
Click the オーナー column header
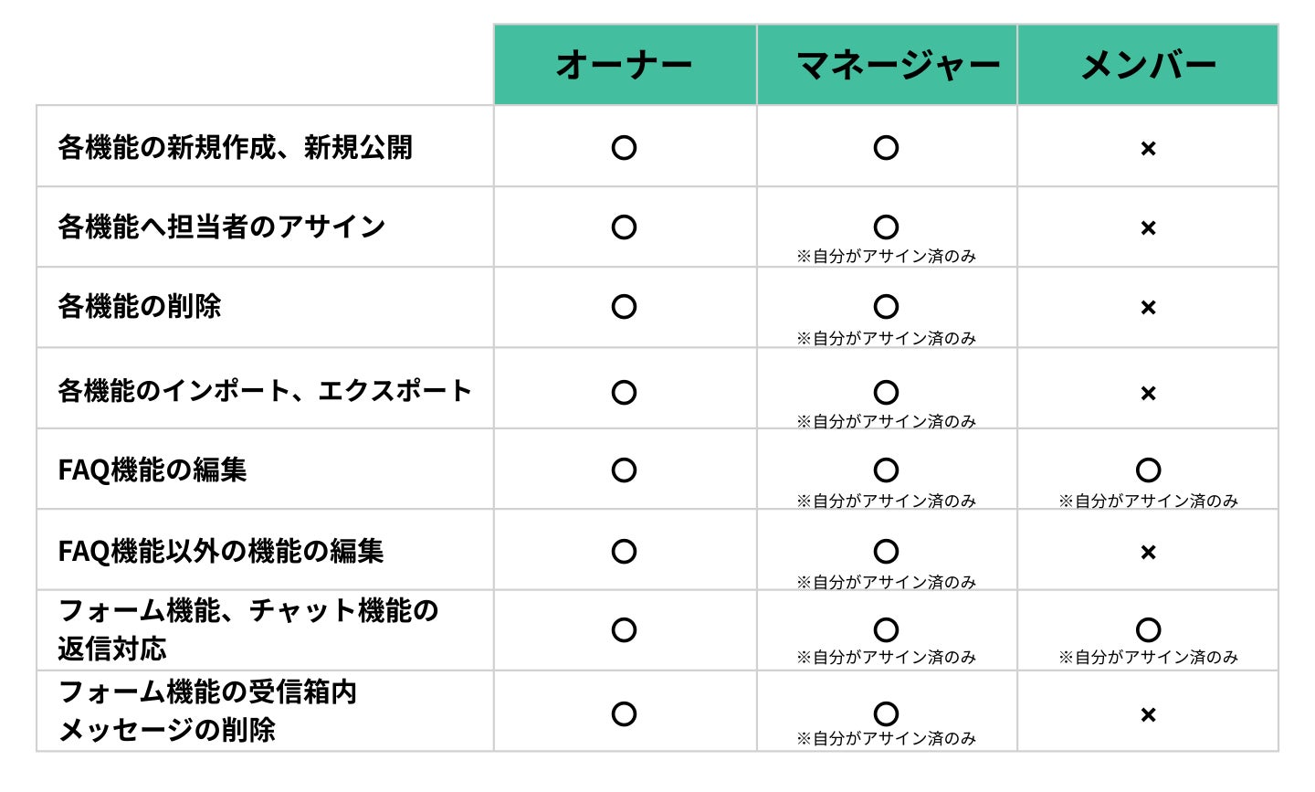pyautogui.click(x=625, y=65)
